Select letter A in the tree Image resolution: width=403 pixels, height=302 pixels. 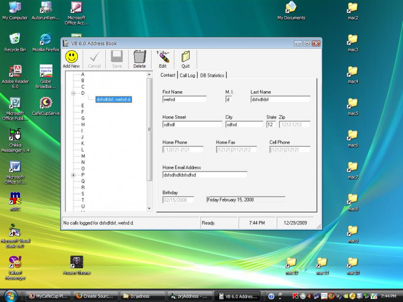(x=83, y=75)
